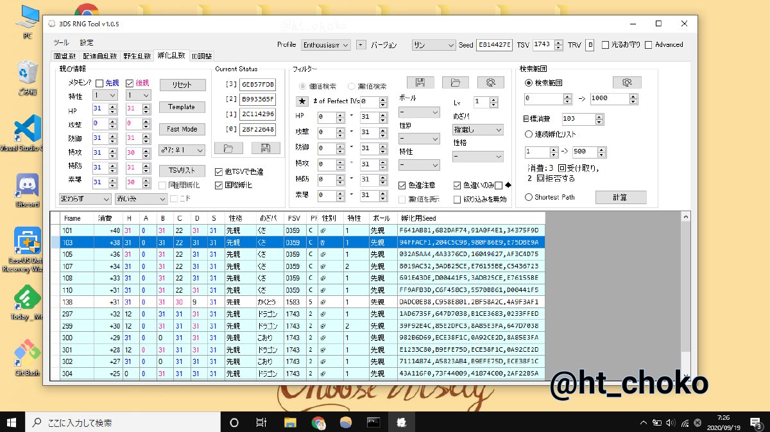
Task: Open the ツール menu
Action: click(x=61, y=42)
